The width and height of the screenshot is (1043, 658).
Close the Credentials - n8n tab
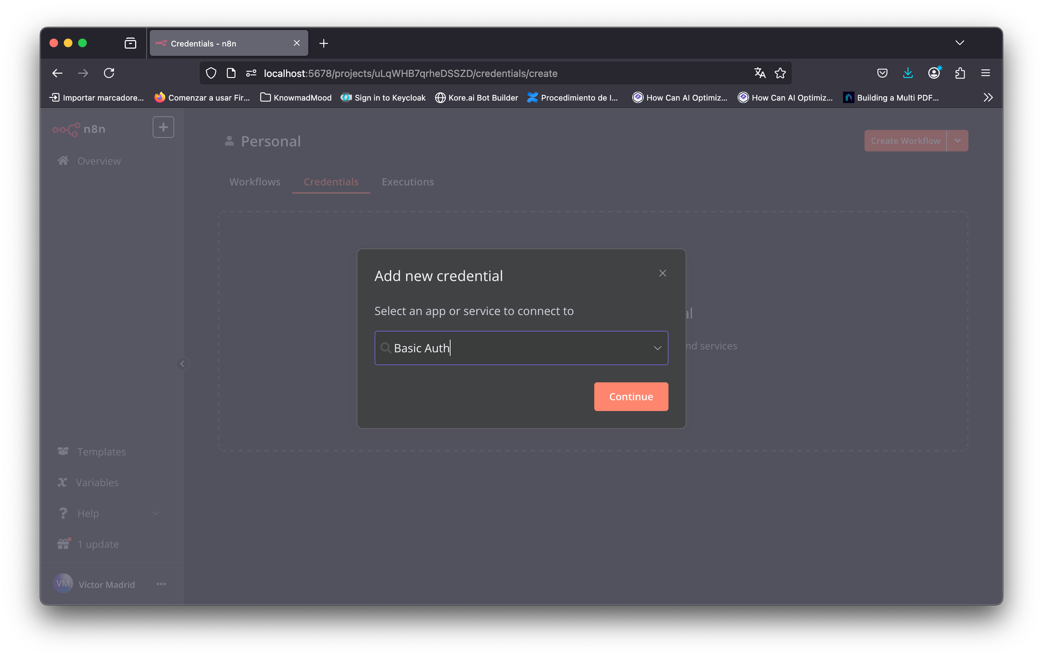[297, 43]
